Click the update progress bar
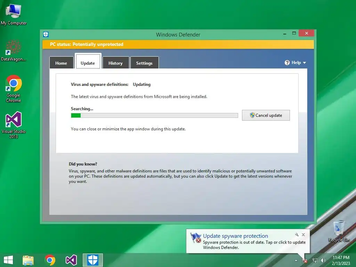 154,115
